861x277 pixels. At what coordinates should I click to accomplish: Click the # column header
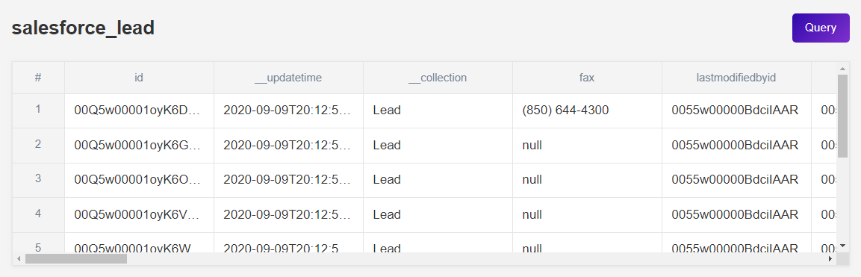tap(38, 78)
